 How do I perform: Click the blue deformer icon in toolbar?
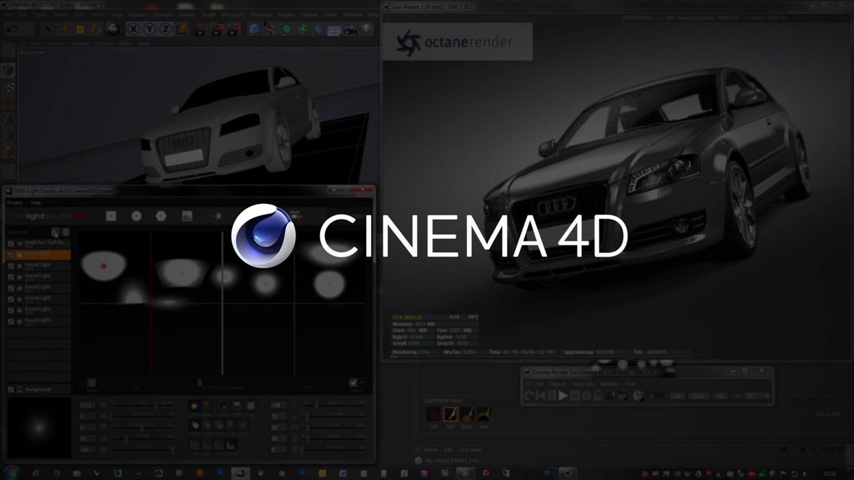318,29
